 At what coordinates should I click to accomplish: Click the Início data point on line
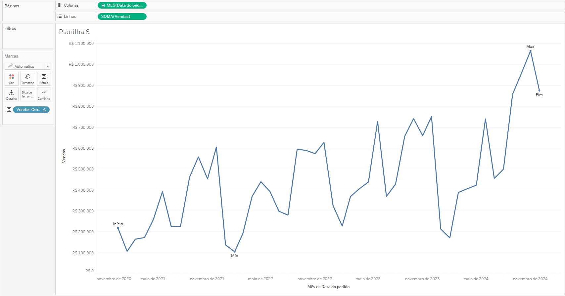(x=118, y=228)
